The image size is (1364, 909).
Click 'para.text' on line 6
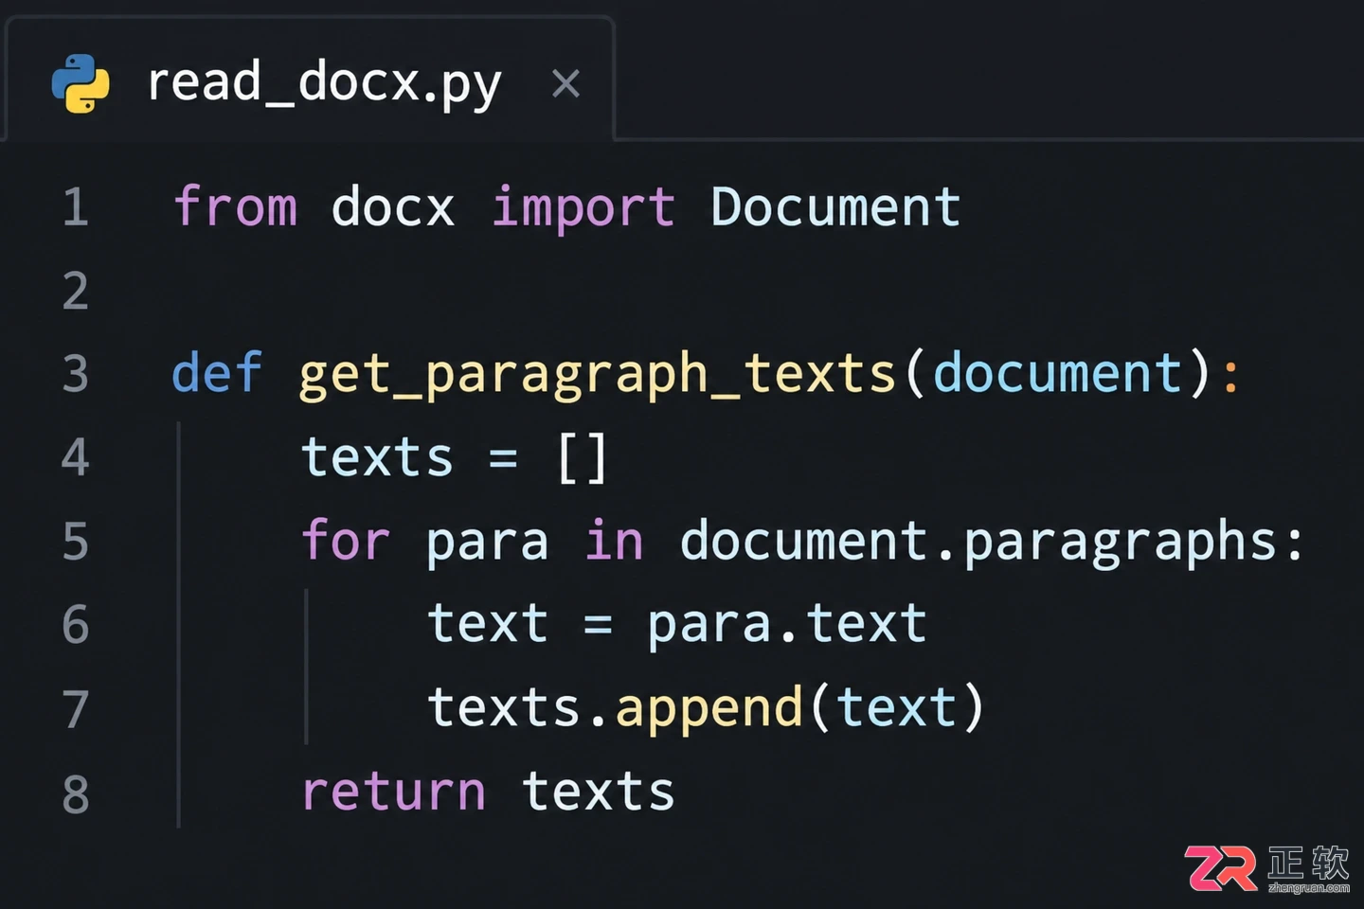pos(787,627)
